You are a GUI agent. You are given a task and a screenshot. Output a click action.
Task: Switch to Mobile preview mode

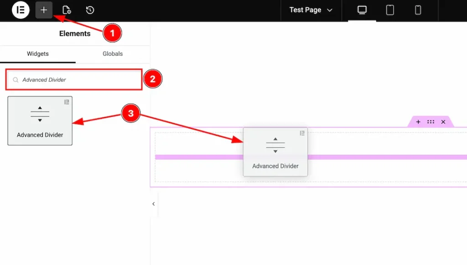[418, 10]
